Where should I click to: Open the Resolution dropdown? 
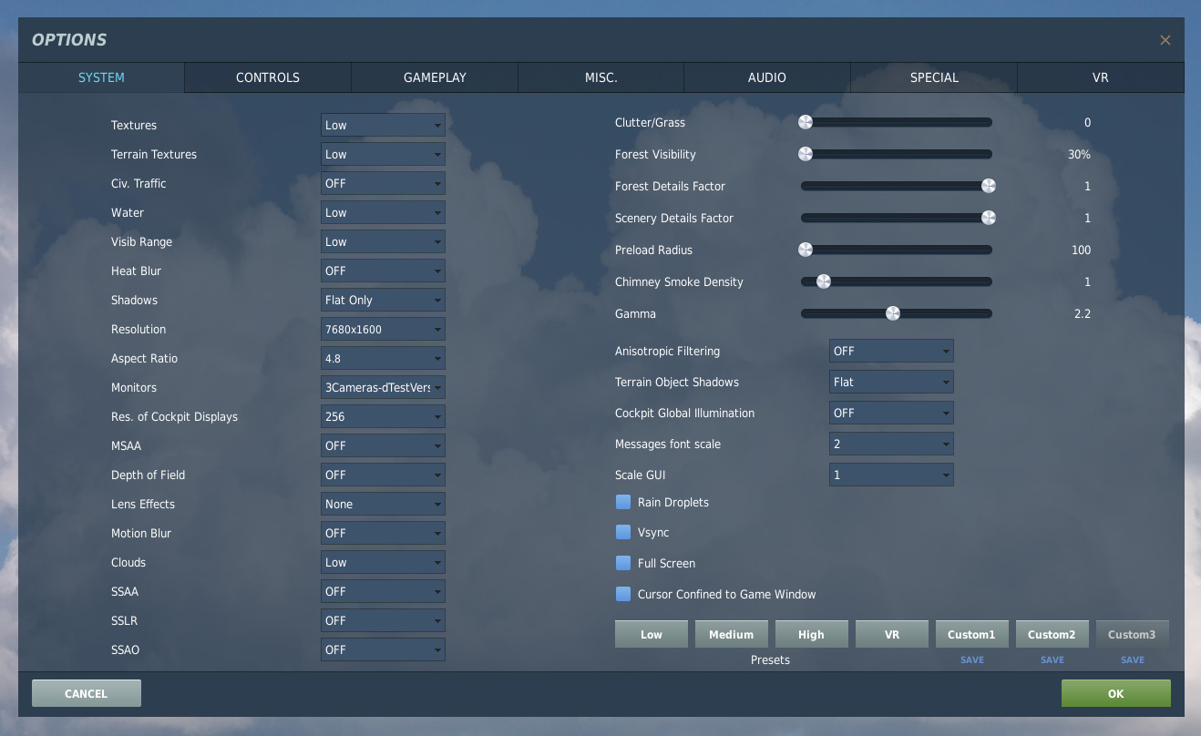pos(383,329)
